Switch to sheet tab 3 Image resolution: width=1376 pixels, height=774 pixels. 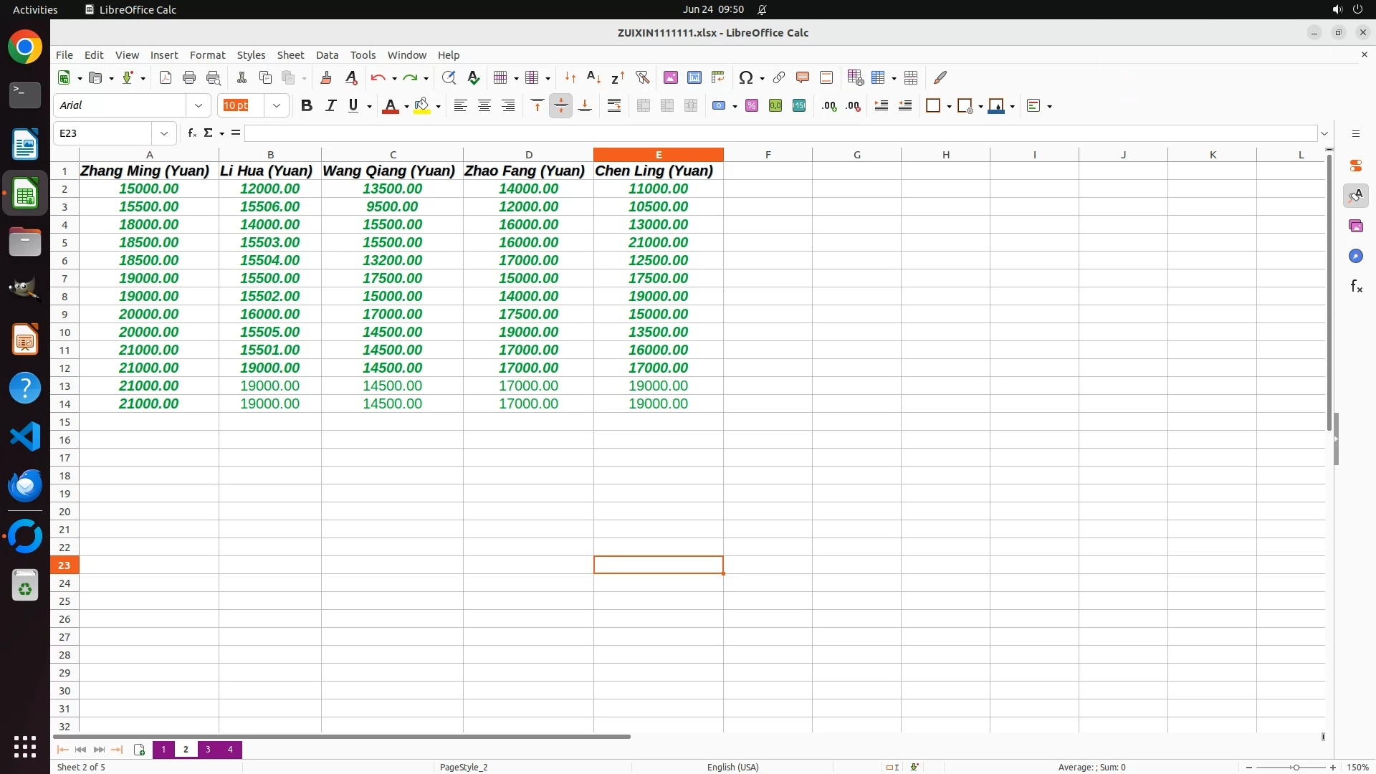[x=208, y=749]
